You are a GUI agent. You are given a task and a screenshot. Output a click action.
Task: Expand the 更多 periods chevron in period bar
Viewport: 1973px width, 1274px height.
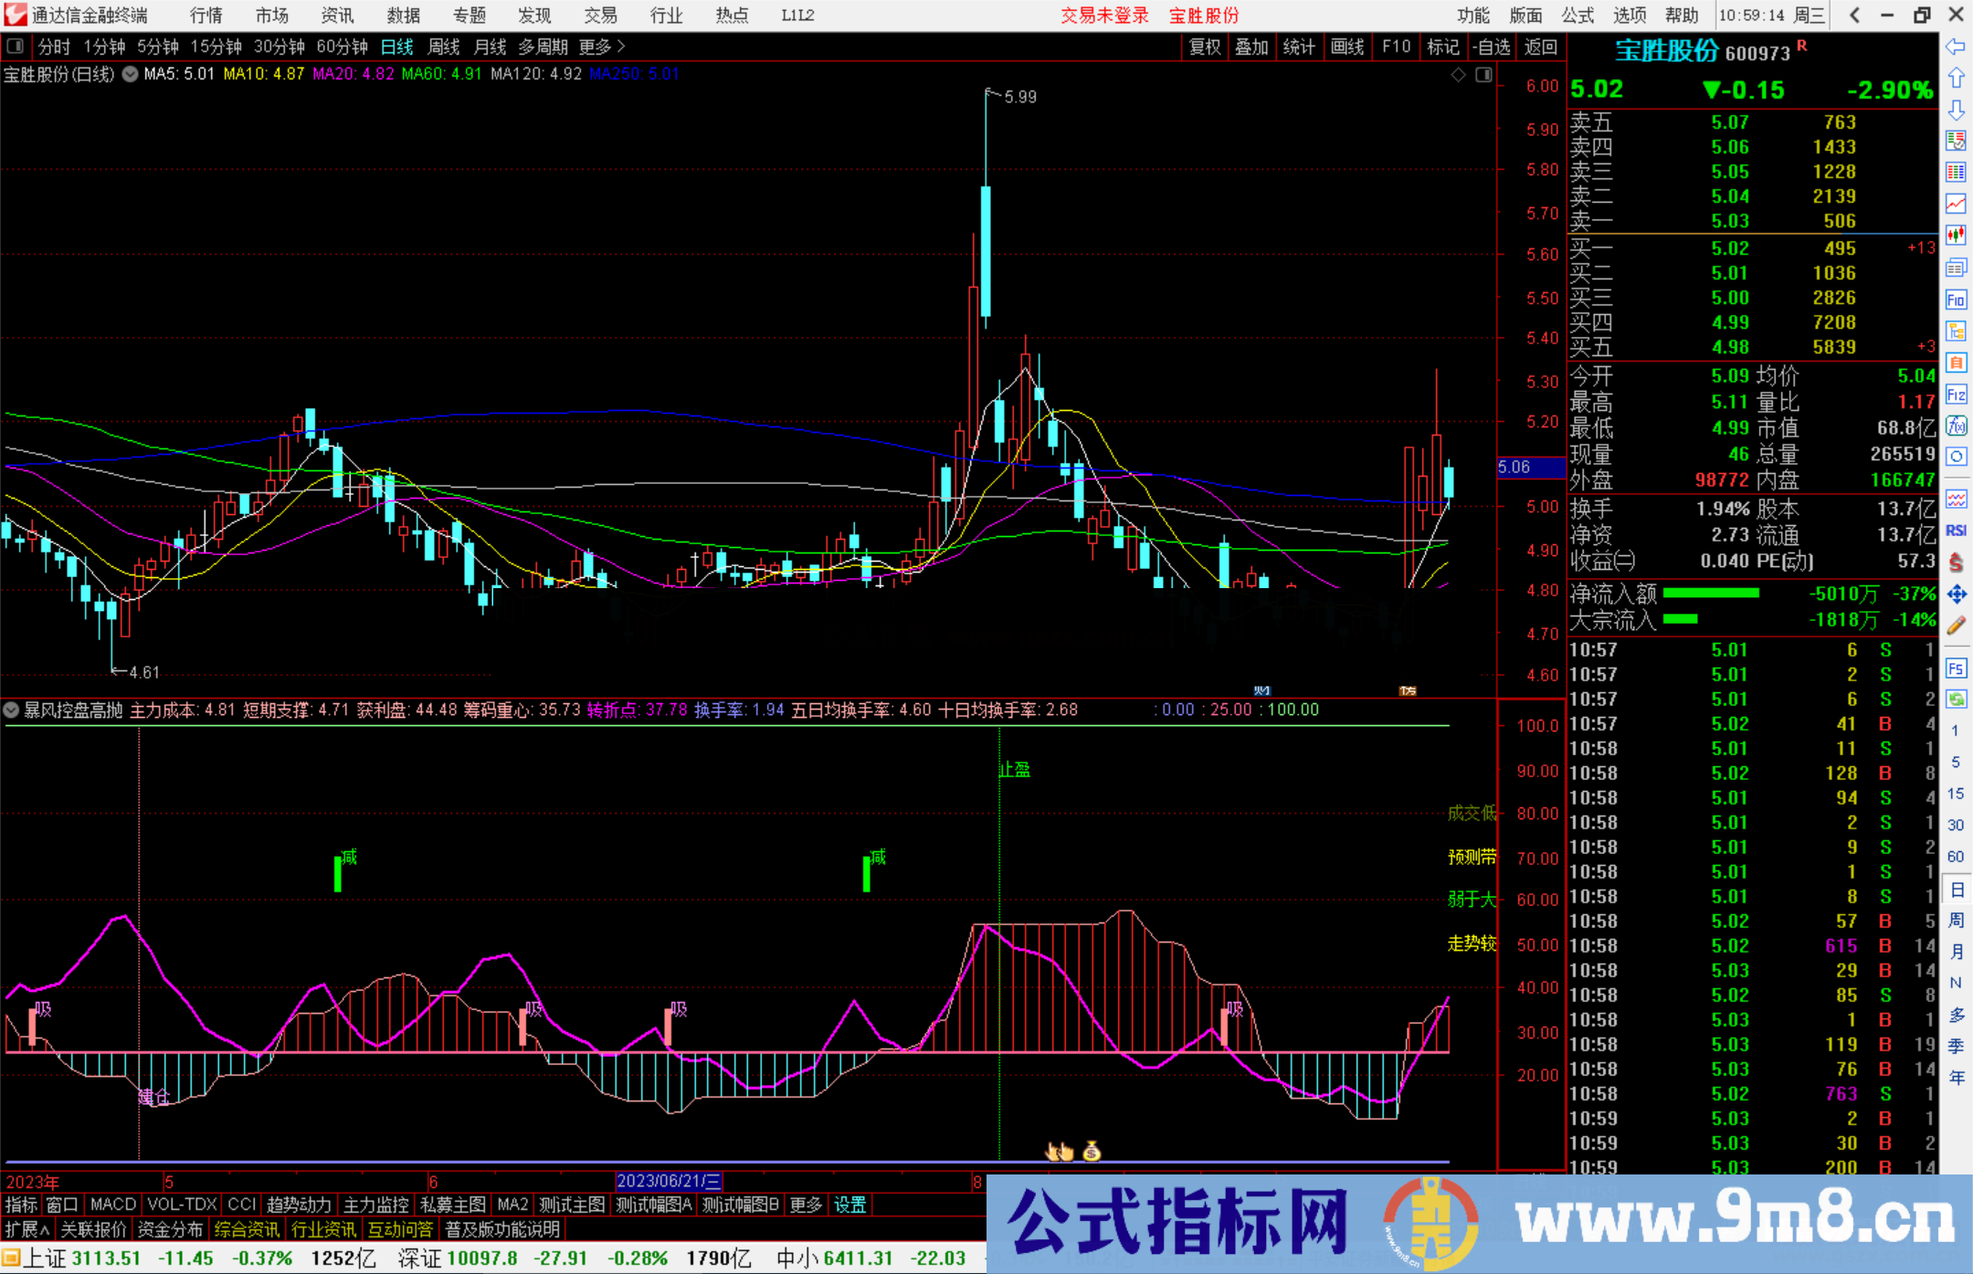pyautogui.click(x=621, y=46)
